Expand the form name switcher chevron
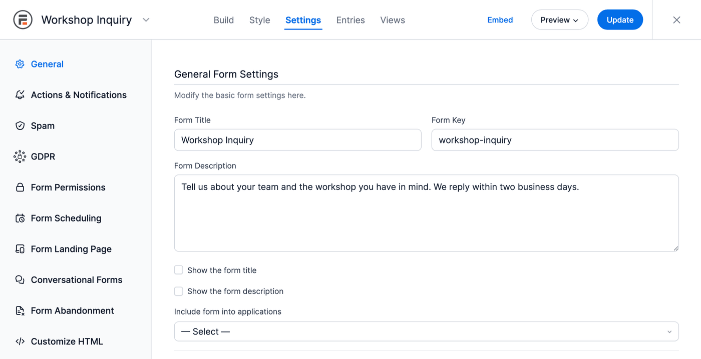 pyautogui.click(x=146, y=20)
